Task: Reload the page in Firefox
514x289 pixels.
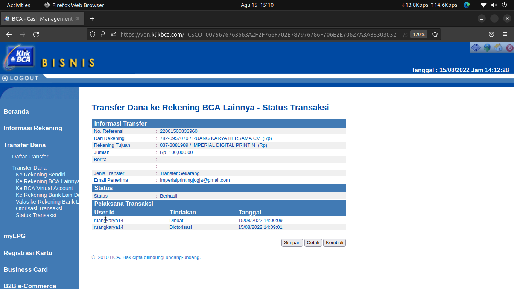Action: 36,35
